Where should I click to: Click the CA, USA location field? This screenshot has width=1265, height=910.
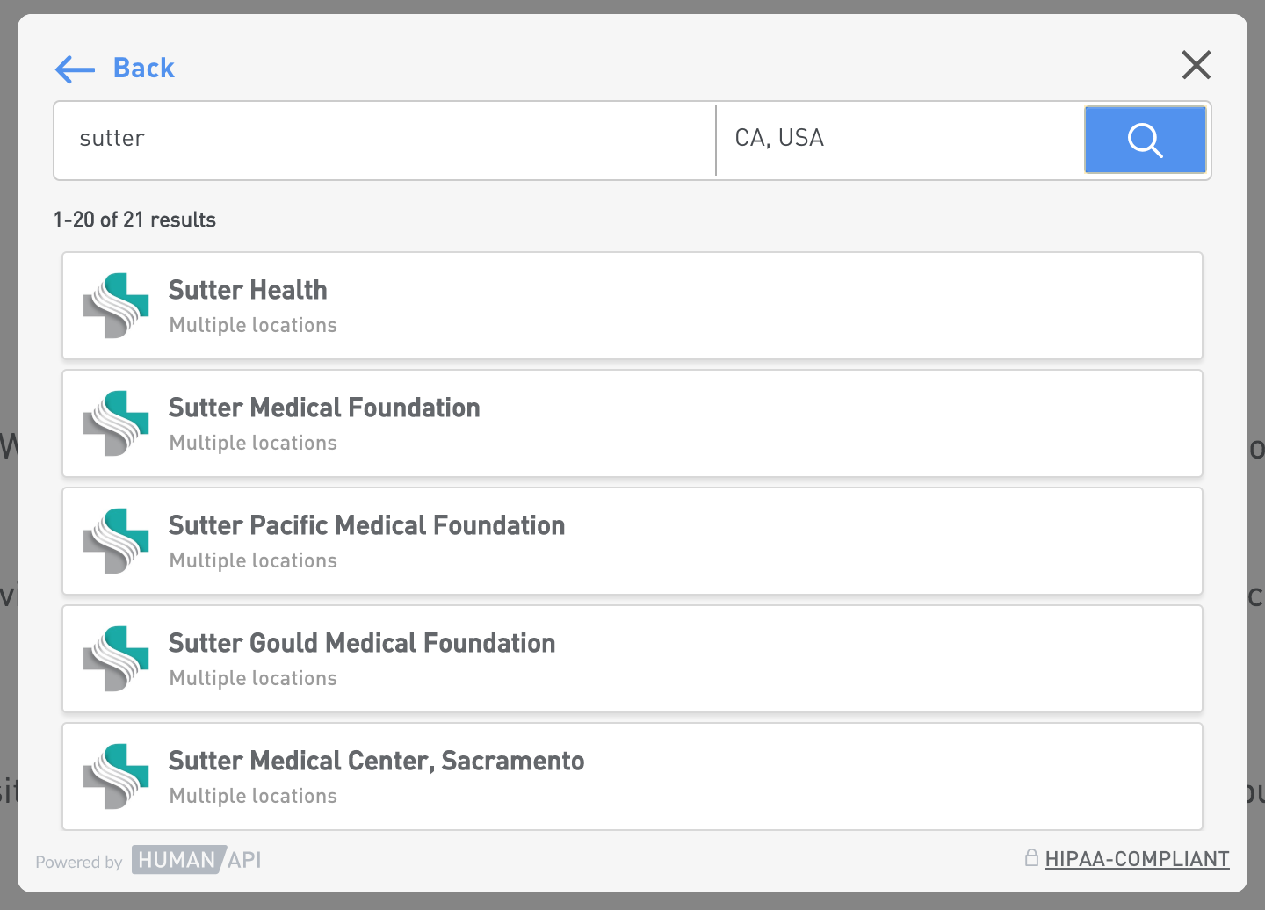tap(900, 139)
